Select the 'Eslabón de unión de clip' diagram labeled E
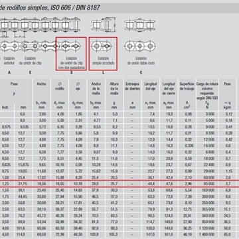 tap(30, 46)
